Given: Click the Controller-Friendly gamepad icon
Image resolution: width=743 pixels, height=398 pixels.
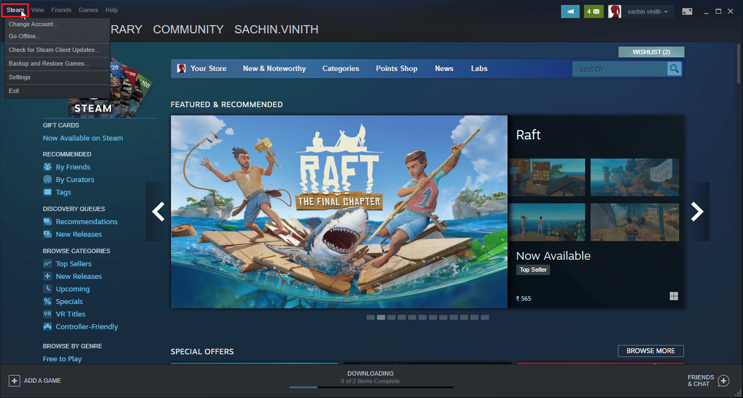Looking at the screenshot, I should coord(48,327).
